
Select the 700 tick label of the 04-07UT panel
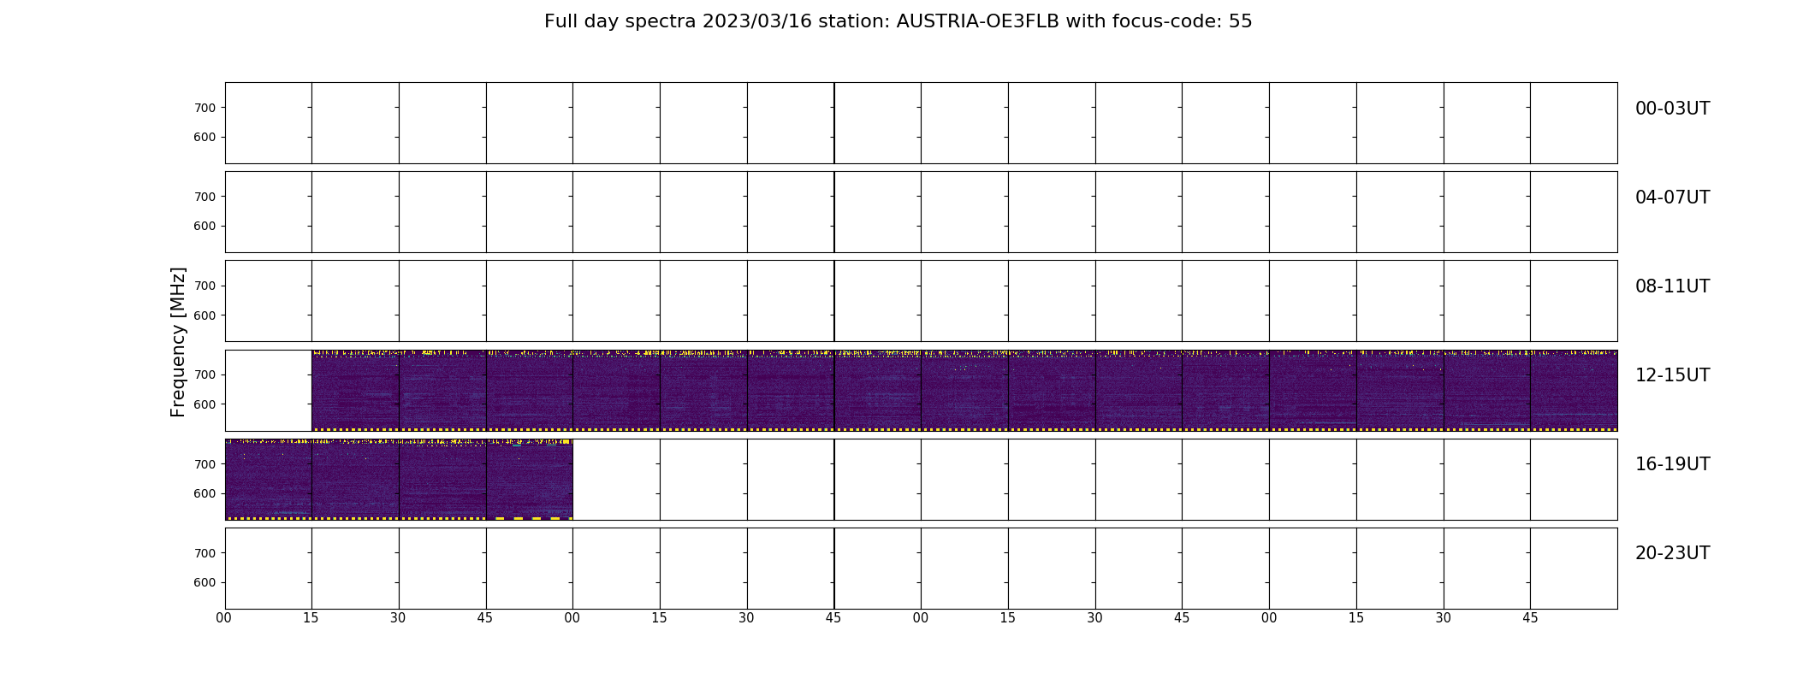click(205, 197)
